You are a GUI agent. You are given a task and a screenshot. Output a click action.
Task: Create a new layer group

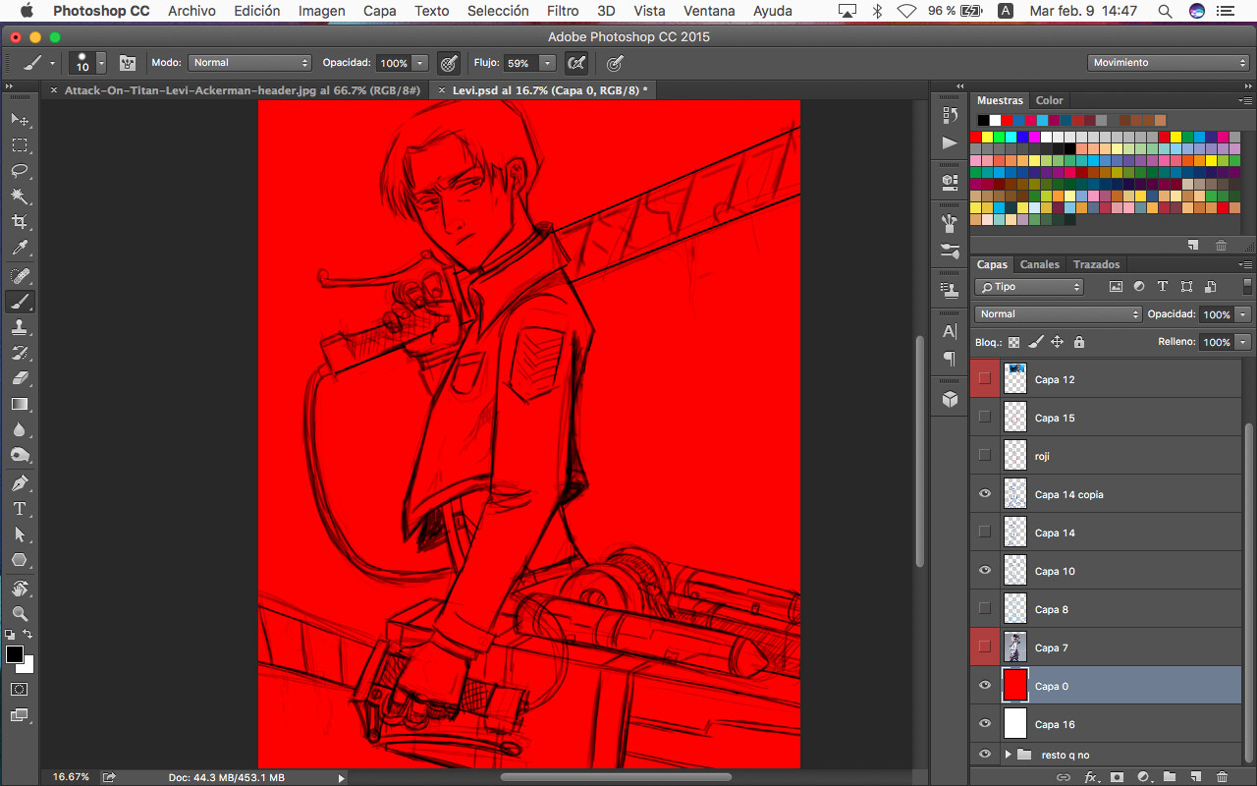[x=1170, y=776]
